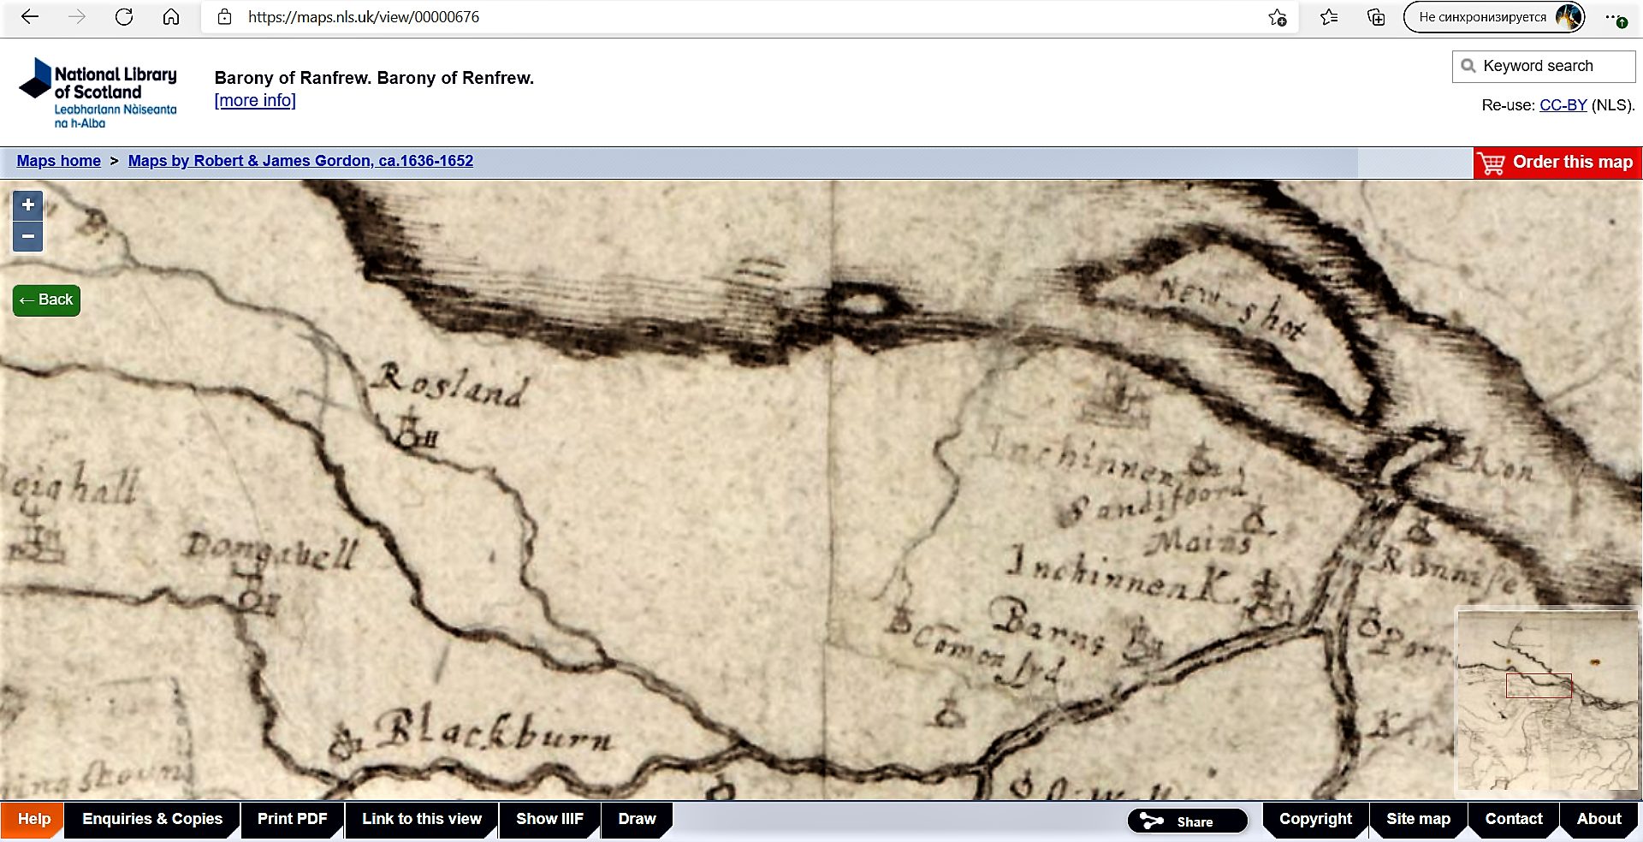This screenshot has height=842, width=1643.
Task: Click the address bar URL
Action: click(x=364, y=17)
